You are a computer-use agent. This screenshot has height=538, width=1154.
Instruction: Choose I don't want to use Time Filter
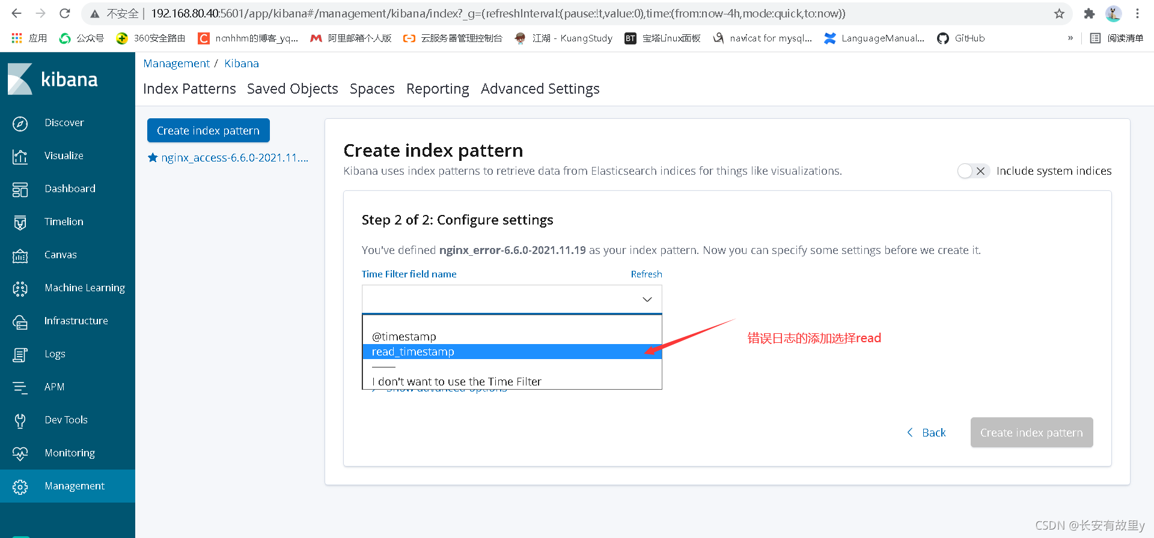511,381
